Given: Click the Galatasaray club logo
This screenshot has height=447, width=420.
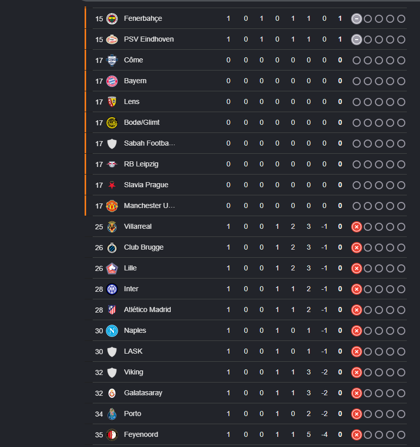Looking at the screenshot, I should [112, 393].
